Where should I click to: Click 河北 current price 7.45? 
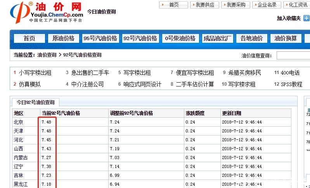[x=47, y=140]
